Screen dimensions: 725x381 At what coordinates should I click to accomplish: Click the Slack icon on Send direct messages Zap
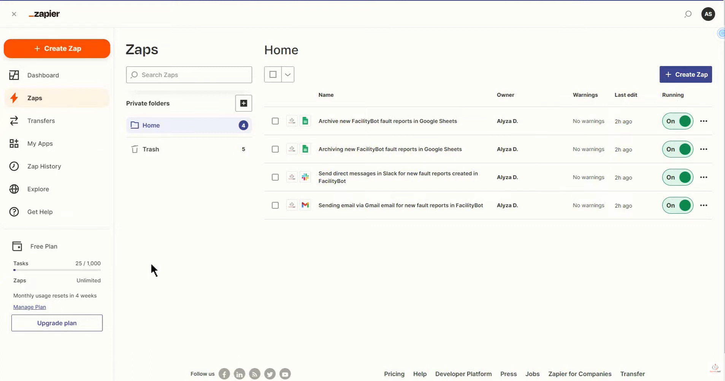(x=305, y=177)
